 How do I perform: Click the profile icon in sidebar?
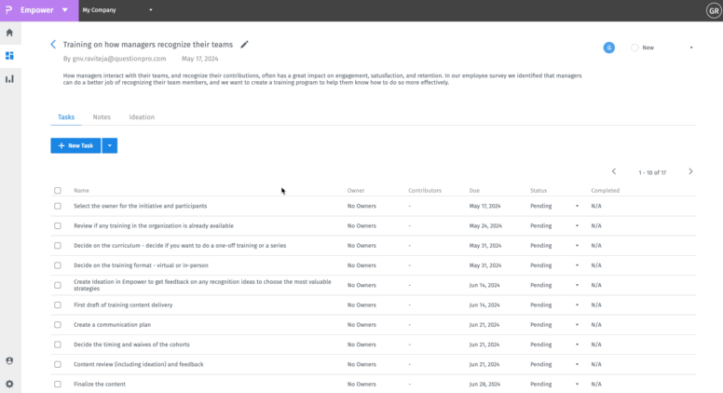click(x=9, y=360)
